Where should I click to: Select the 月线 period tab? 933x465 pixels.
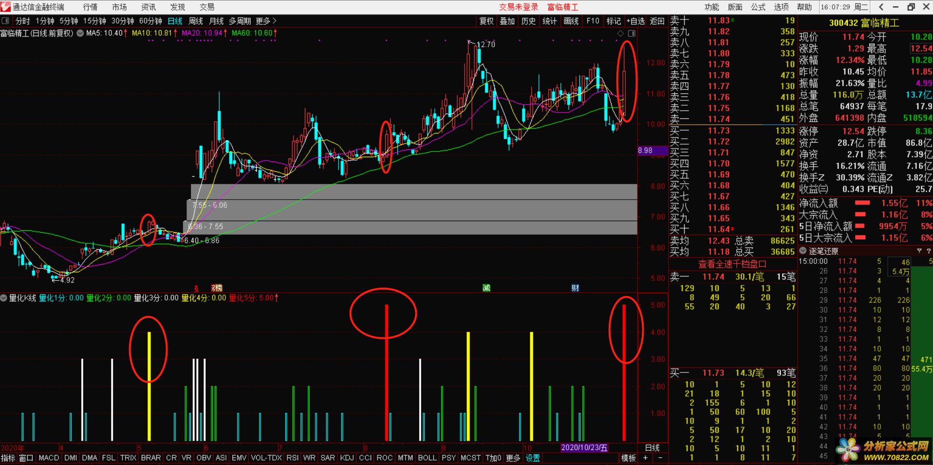point(216,21)
